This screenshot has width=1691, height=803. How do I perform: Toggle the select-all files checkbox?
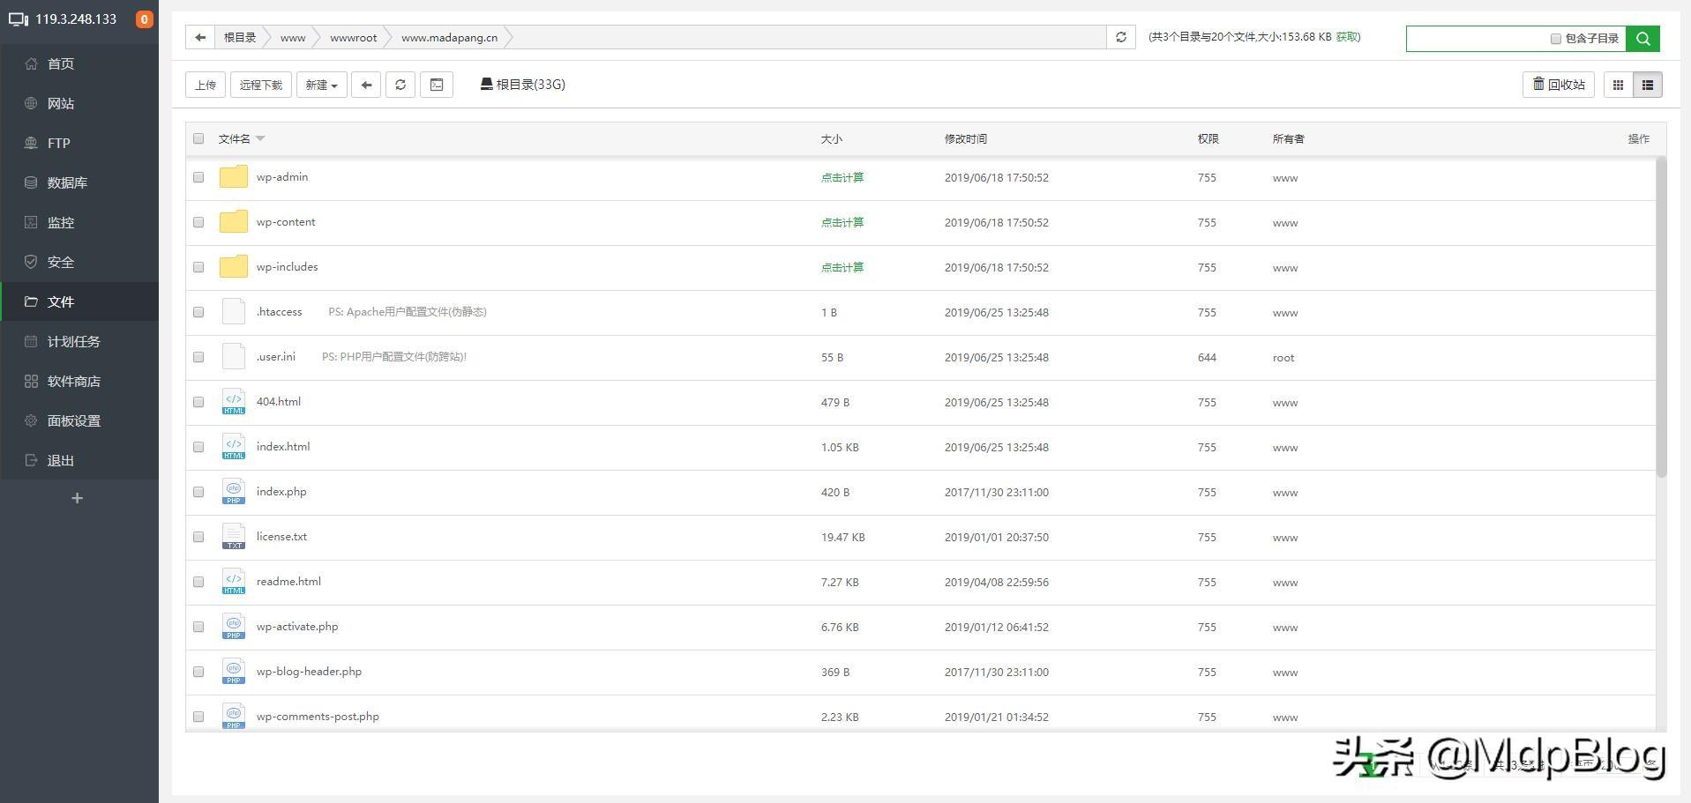[x=198, y=138]
